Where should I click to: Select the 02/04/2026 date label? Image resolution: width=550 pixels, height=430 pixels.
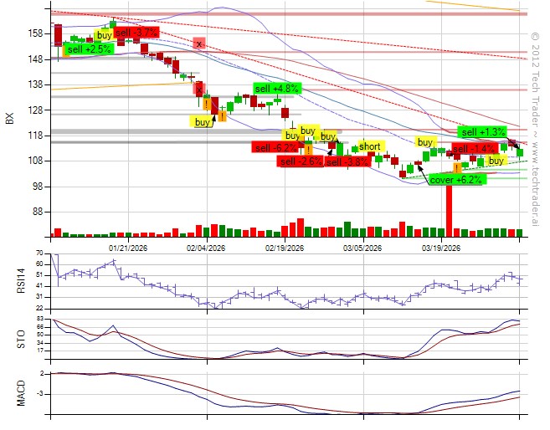tap(205, 248)
